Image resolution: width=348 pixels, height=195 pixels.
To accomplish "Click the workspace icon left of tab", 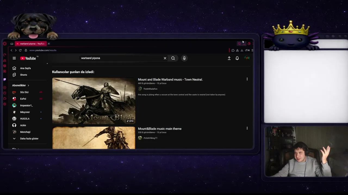I will point(12,44).
